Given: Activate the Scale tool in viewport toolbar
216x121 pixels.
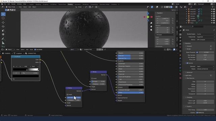Looking at the screenshot, I should [3, 31].
